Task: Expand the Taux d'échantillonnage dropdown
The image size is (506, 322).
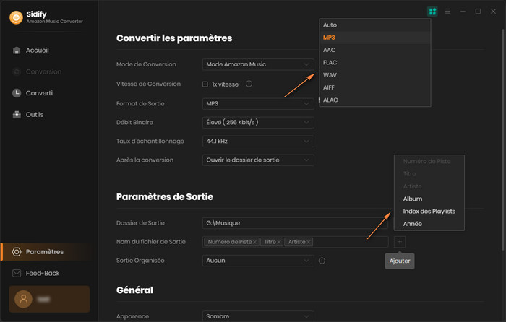Action: [258, 141]
